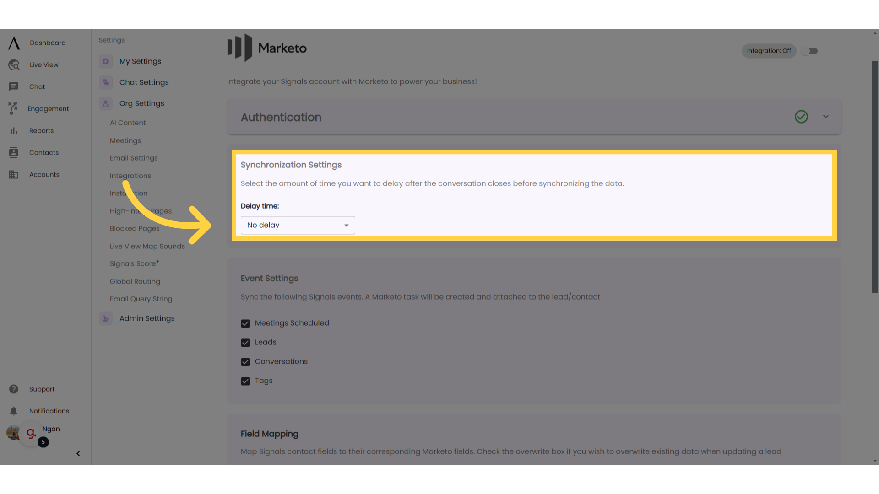Toggle the Marketo Integration switch On
879x494 pixels.
tap(813, 51)
